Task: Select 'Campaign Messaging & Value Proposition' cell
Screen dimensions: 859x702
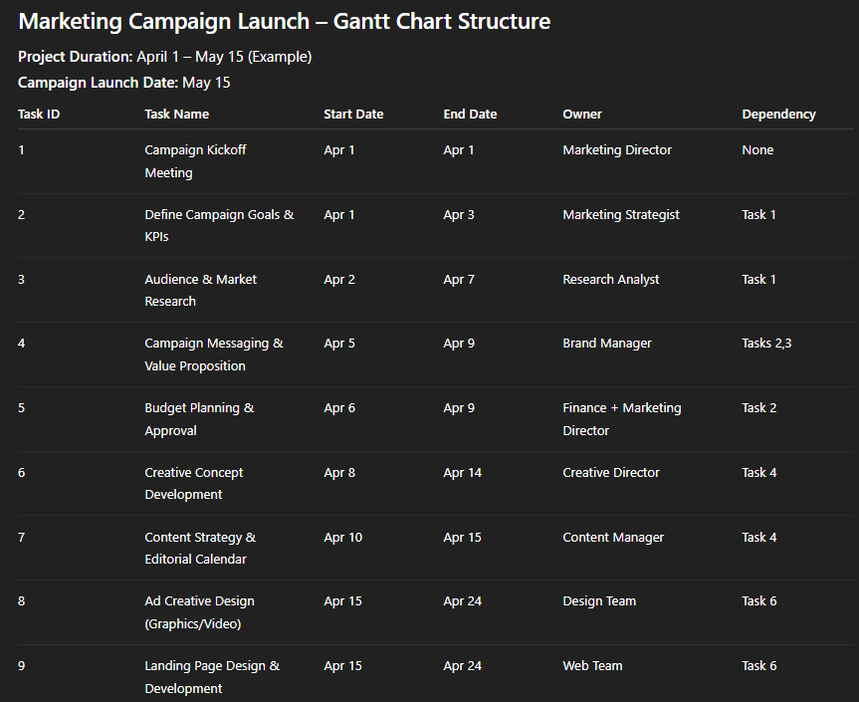Action: 214,354
